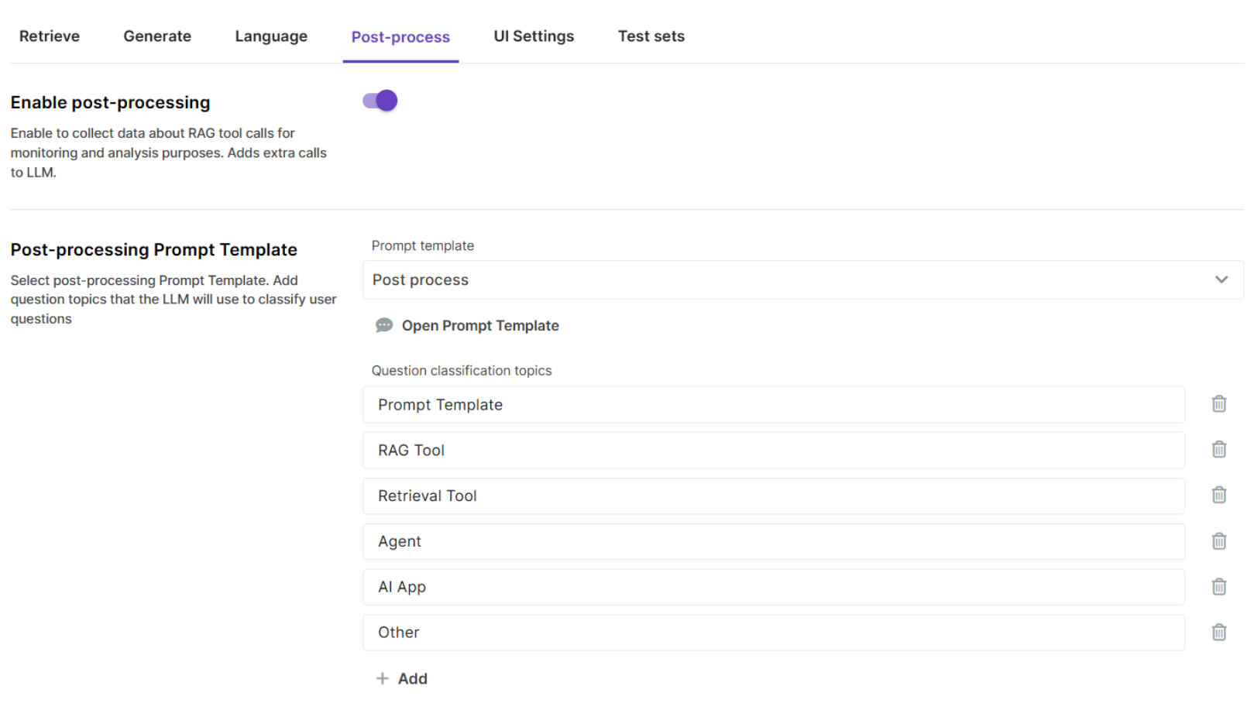The height and width of the screenshot is (710, 1247).
Task: Delete the Agent topic using trash icon
Action: (x=1218, y=541)
